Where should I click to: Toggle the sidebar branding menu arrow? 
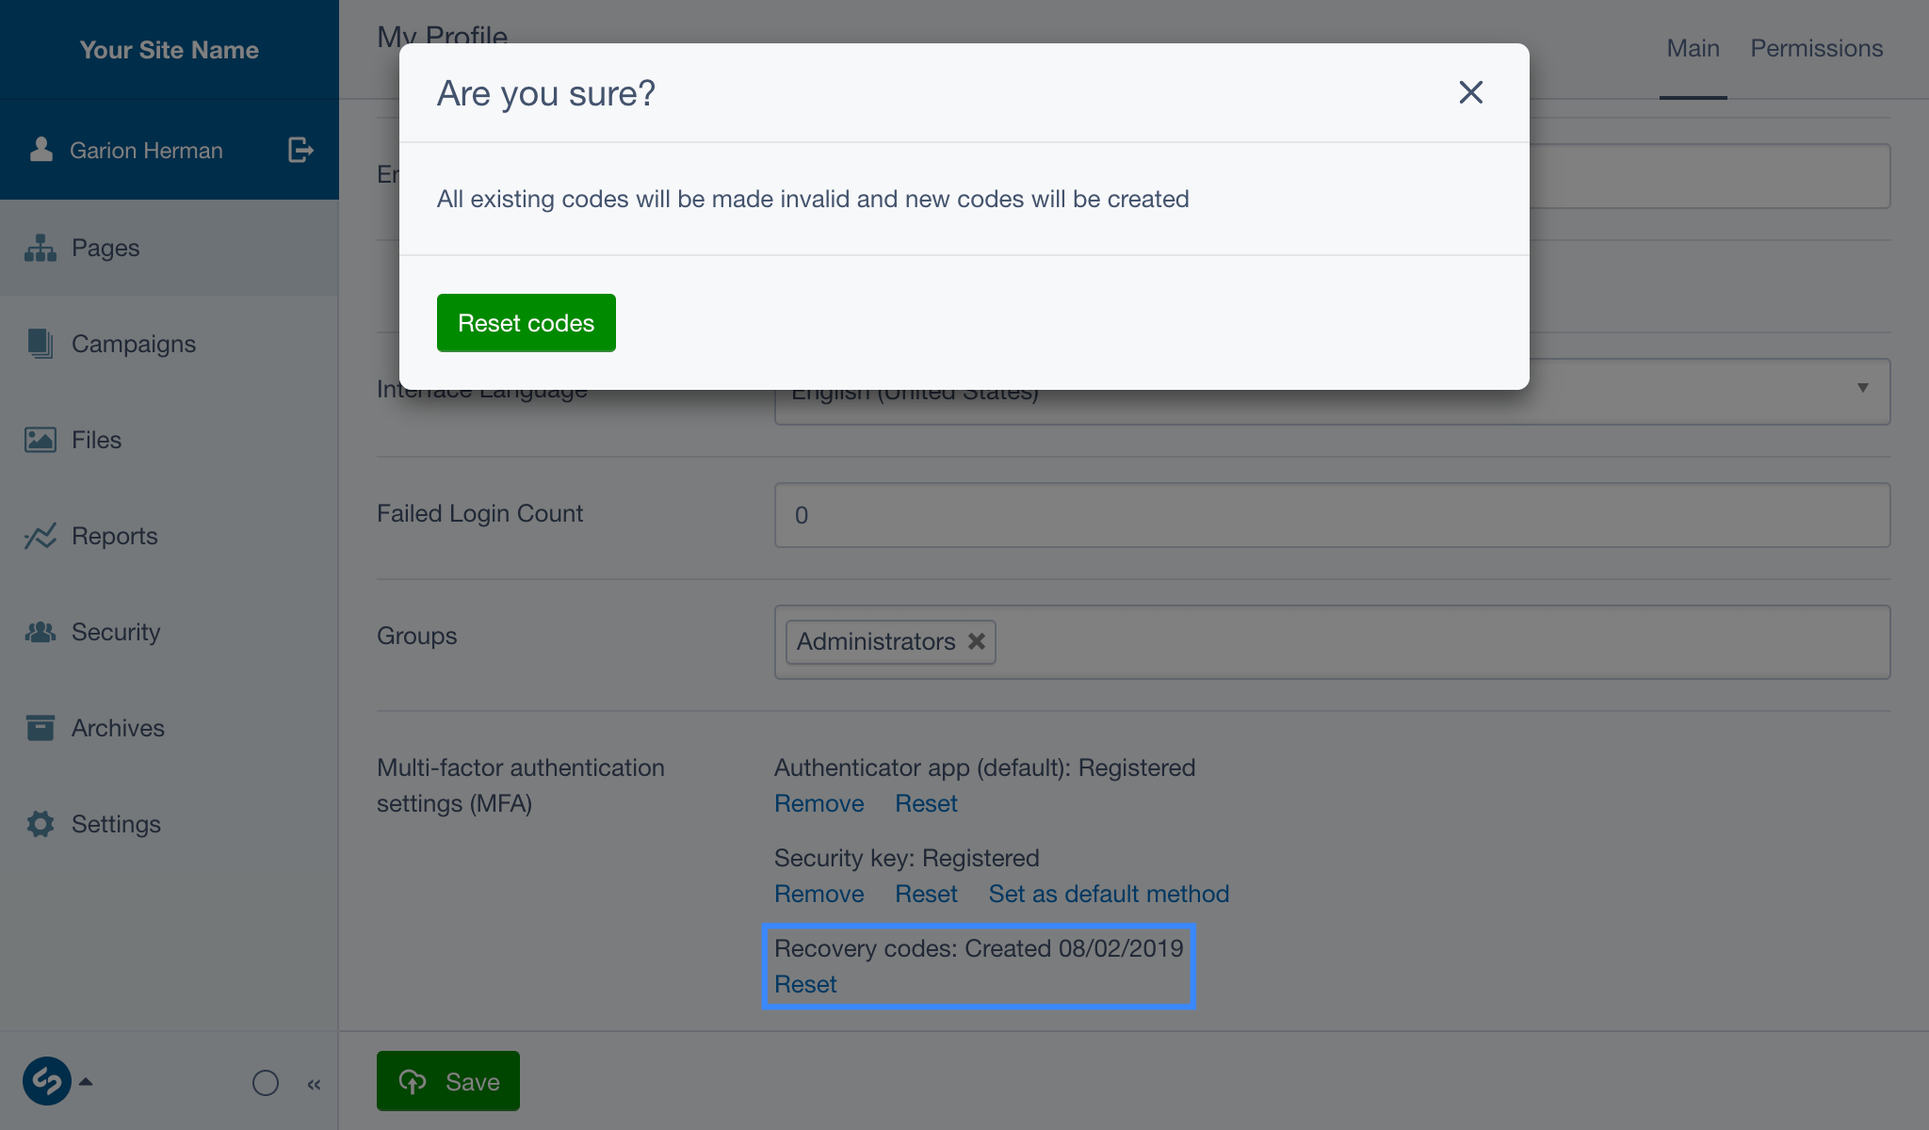88,1082
